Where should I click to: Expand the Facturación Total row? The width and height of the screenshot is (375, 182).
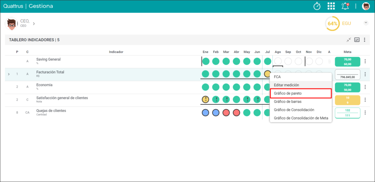coord(9,74)
